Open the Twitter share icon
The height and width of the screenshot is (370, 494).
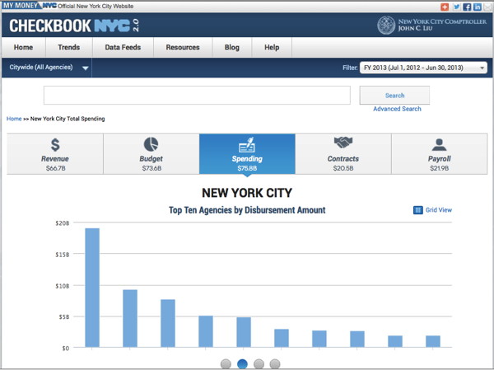pyautogui.click(x=456, y=7)
